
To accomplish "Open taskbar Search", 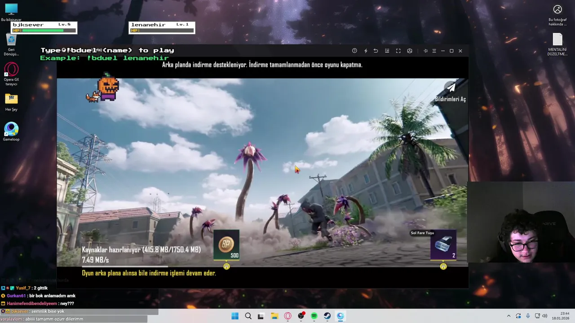I will tap(248, 316).
